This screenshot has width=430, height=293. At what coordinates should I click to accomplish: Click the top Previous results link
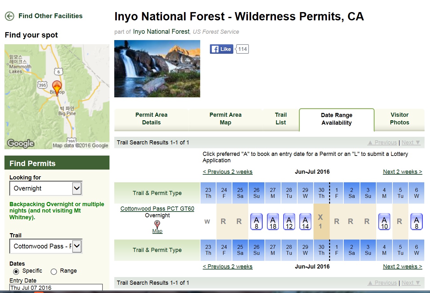click(382, 143)
